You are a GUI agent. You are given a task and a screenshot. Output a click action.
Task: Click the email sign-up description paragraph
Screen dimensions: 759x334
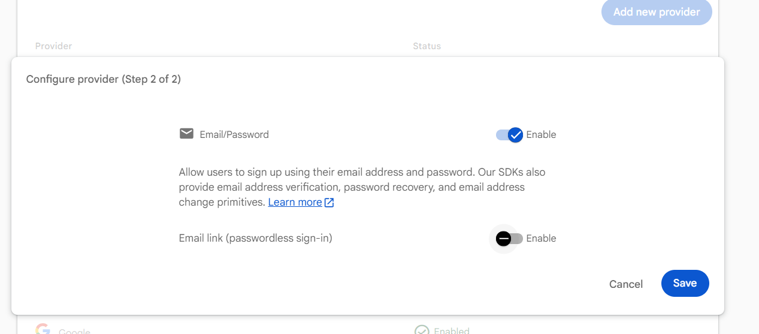(362, 187)
